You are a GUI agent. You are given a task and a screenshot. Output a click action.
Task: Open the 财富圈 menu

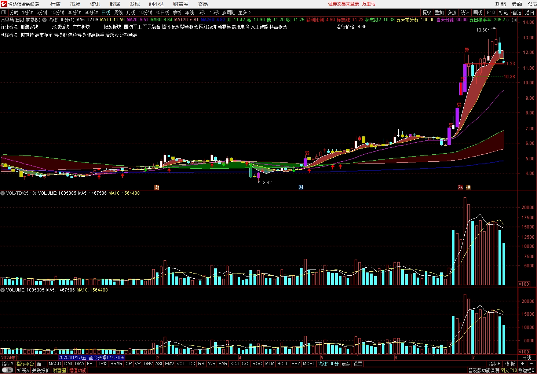(181, 4)
